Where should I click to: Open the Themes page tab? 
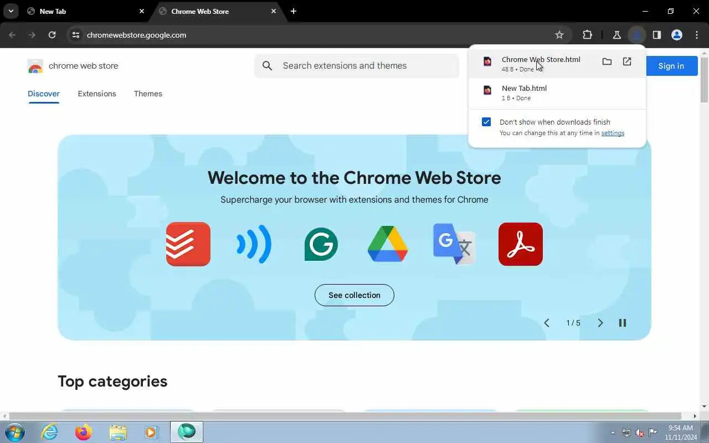(x=148, y=94)
